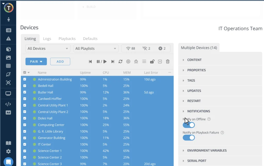The height and width of the screenshot is (166, 264).
Task: Click the planet icon in the sidebar
Action: (x=9, y=74)
